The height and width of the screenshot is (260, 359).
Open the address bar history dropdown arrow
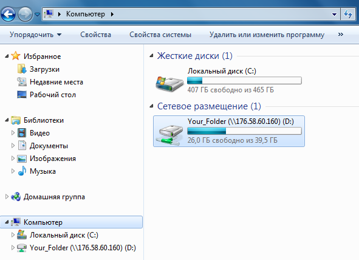tap(334, 15)
